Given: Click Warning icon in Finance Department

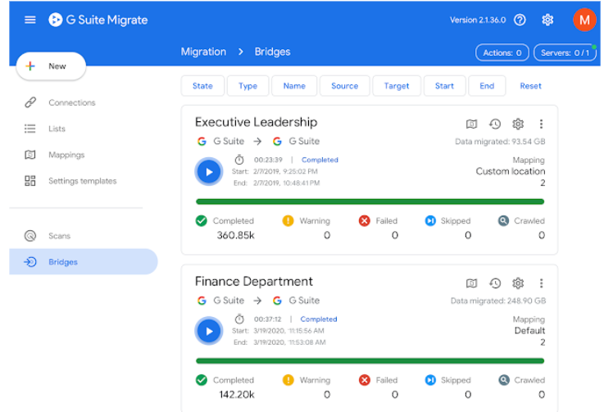Looking at the screenshot, I should coord(288,380).
